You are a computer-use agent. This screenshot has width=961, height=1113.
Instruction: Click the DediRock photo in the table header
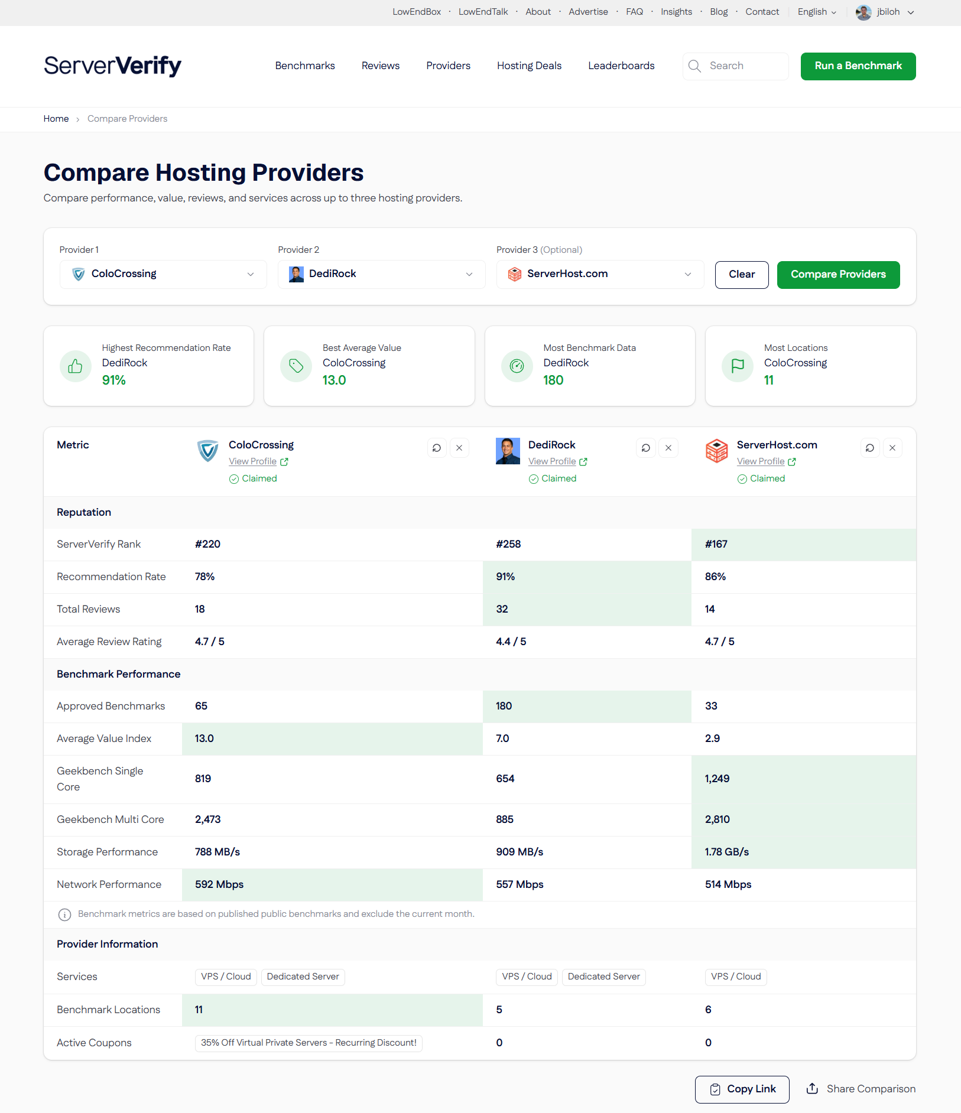[508, 451]
